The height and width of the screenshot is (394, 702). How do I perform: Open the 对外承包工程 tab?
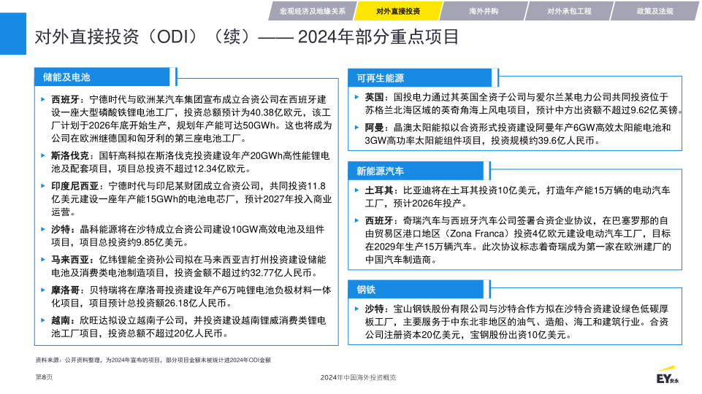pos(569,11)
